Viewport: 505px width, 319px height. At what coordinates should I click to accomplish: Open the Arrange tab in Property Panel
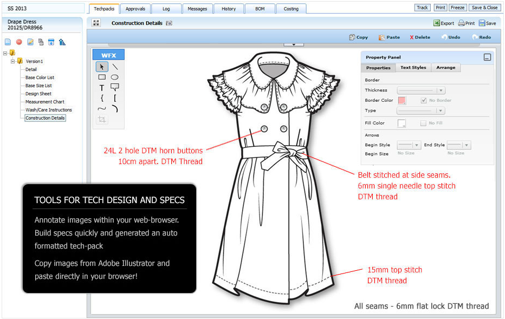pyautogui.click(x=446, y=68)
